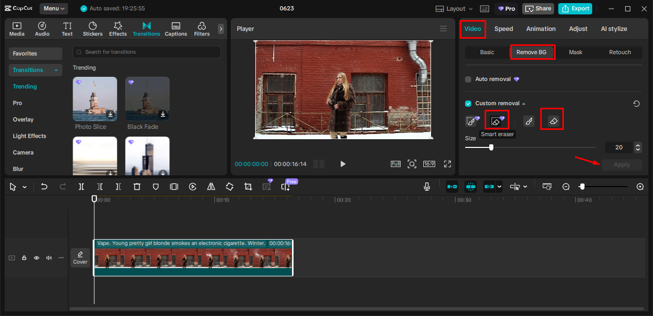Open the Menu dropdown
653x316 pixels.
coord(54,9)
